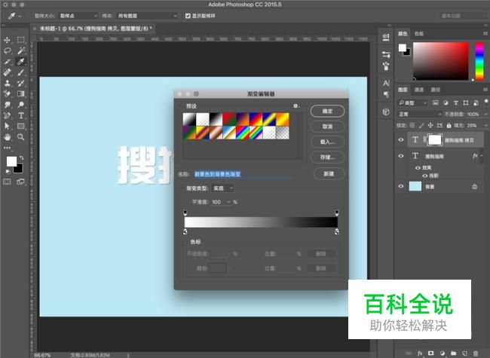The width and height of the screenshot is (490, 358).
Task: Hide the top text copy layer
Action: (401, 140)
